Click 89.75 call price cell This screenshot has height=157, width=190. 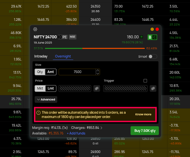click(x=73, y=152)
